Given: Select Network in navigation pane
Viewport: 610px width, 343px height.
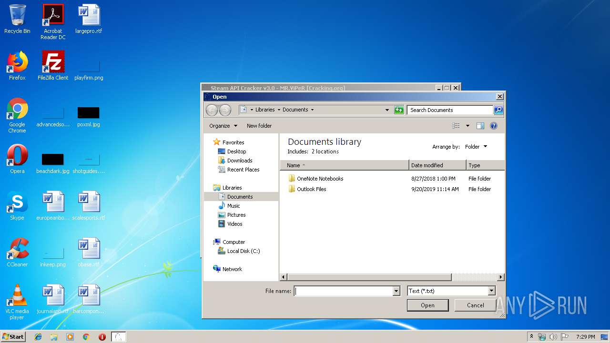Looking at the screenshot, I should coord(228,269).
